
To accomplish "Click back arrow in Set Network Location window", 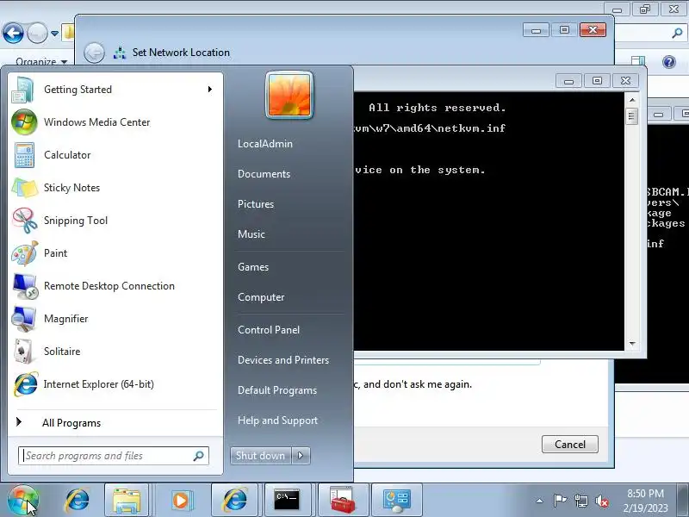I will point(94,53).
